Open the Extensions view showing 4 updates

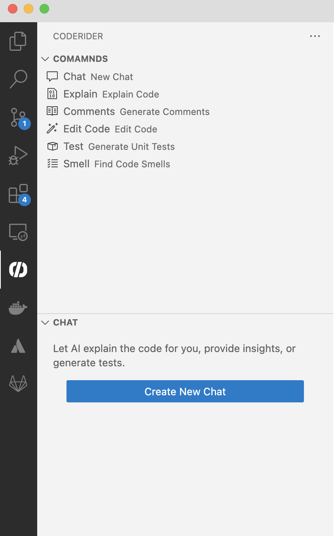[x=17, y=193]
